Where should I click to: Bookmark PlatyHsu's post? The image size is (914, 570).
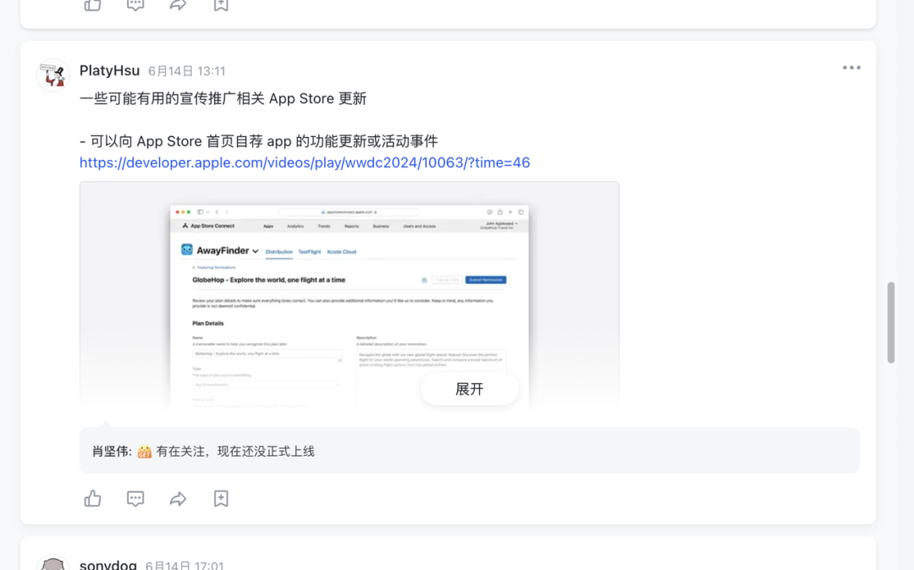(221, 498)
